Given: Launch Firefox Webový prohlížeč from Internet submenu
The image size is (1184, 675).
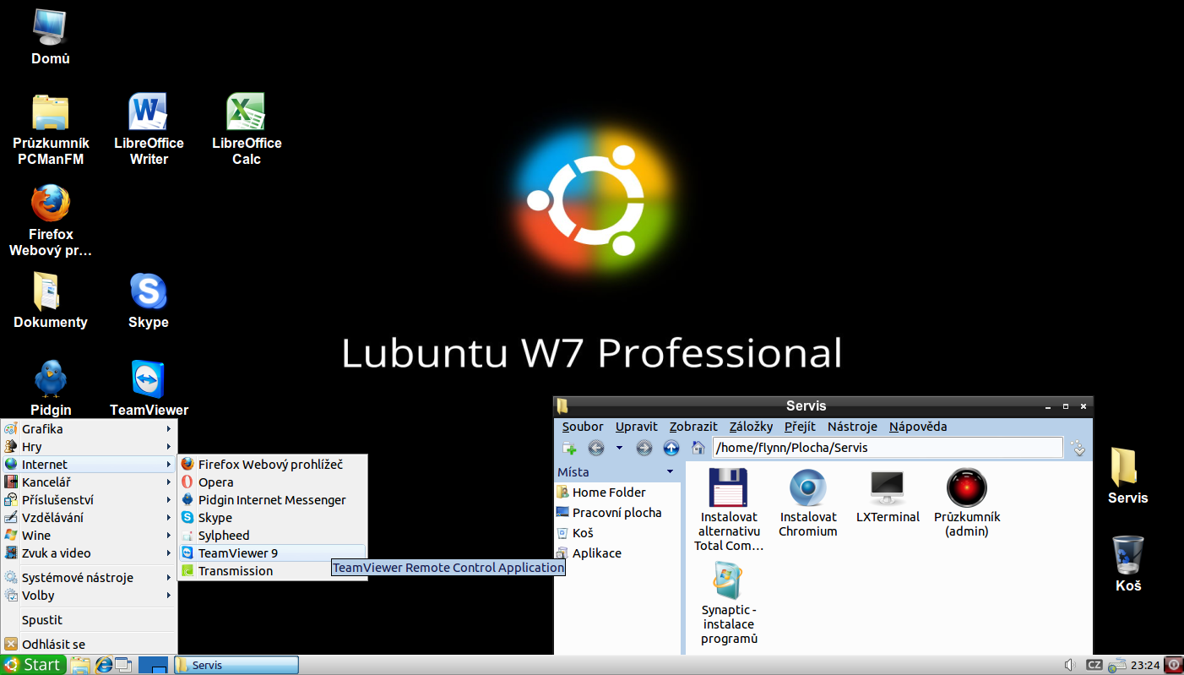Looking at the screenshot, I should point(273,465).
